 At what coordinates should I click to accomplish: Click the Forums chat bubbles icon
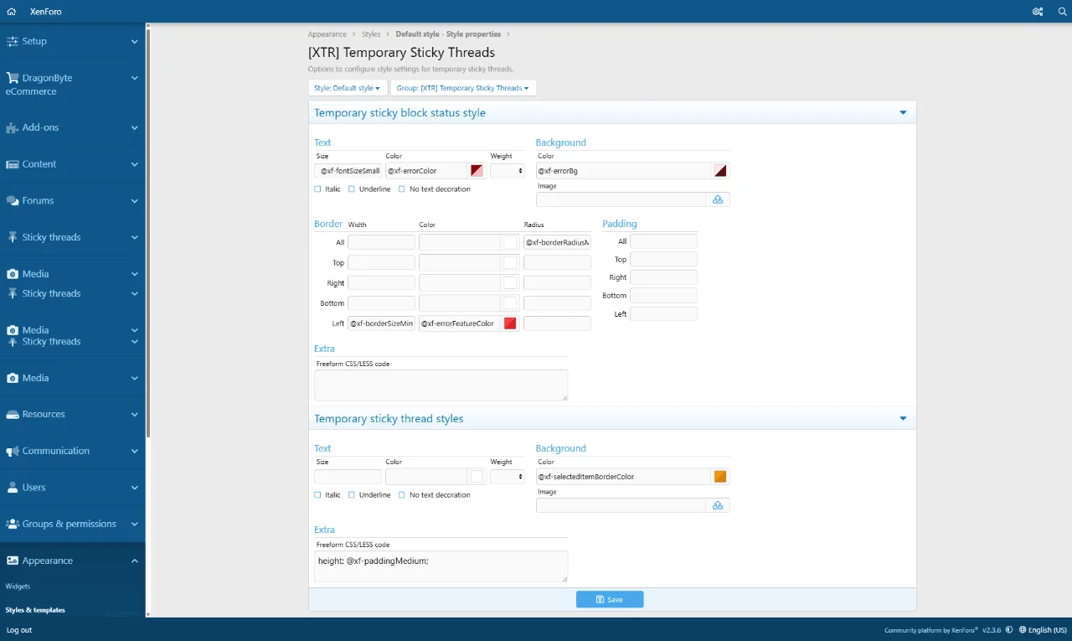click(12, 201)
